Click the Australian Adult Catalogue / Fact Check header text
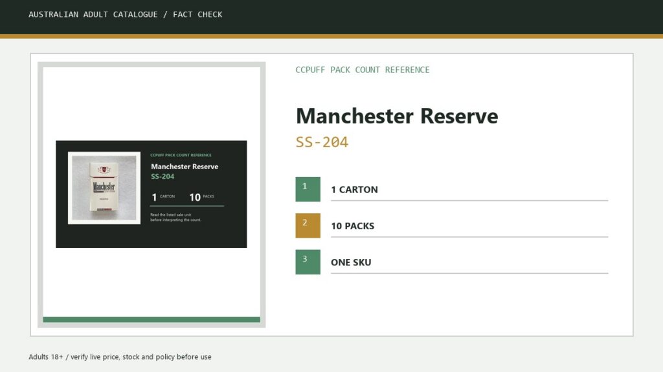Image resolution: width=663 pixels, height=372 pixels. pos(125,14)
